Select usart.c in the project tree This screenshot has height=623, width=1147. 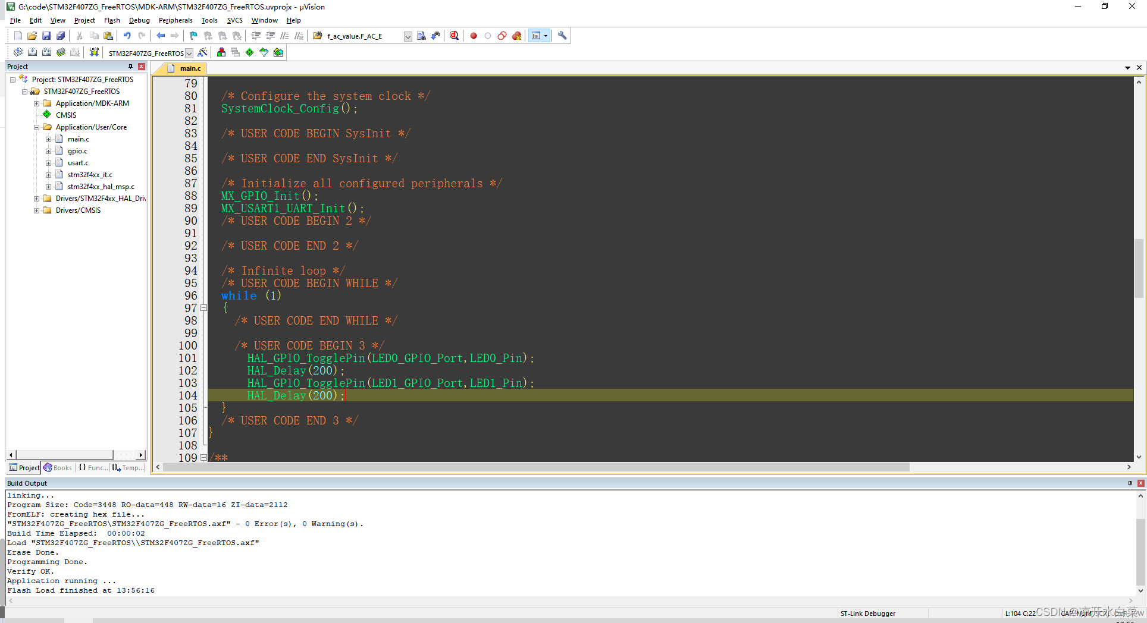[78, 163]
